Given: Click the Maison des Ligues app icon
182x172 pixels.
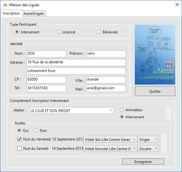Looking at the screenshot, I should [5, 5].
